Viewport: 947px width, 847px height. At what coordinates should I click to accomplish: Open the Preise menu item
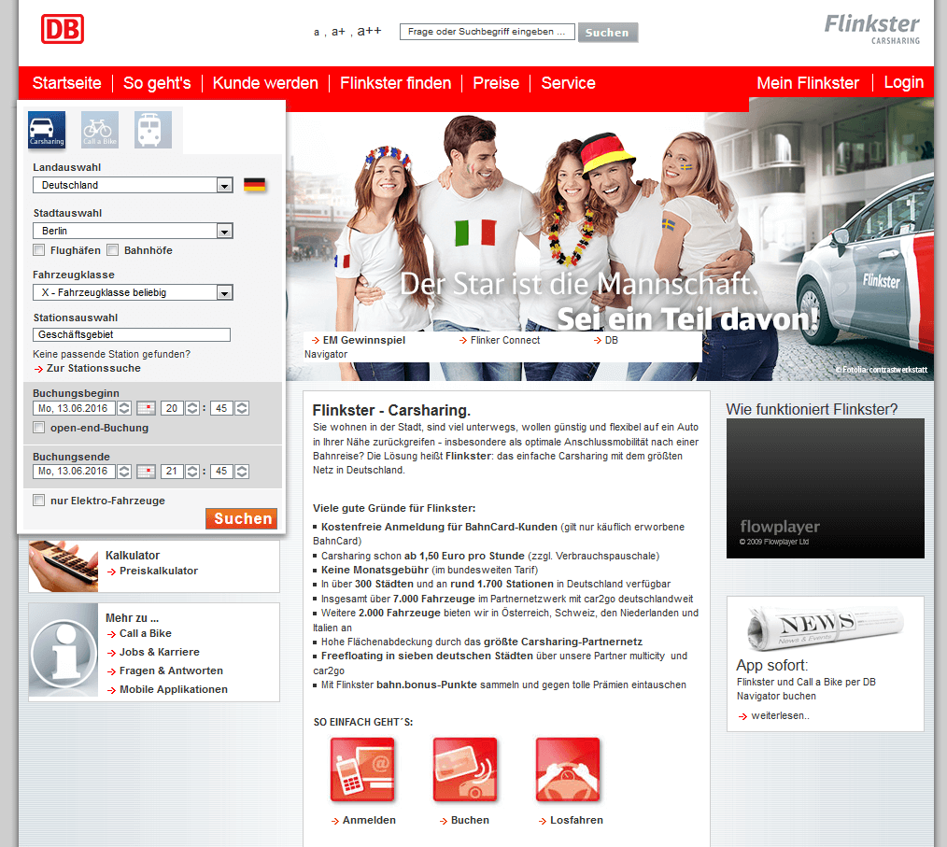pos(496,83)
